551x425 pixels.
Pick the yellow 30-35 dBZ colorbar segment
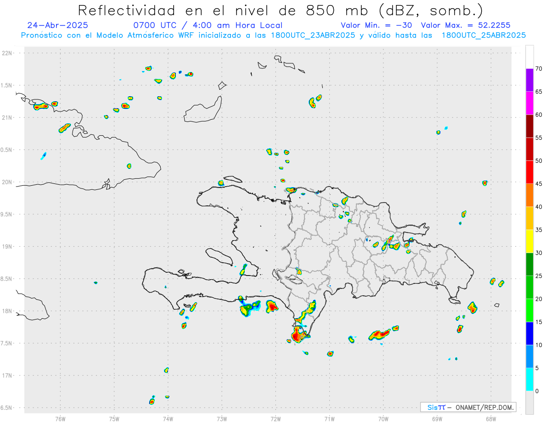[529, 242]
